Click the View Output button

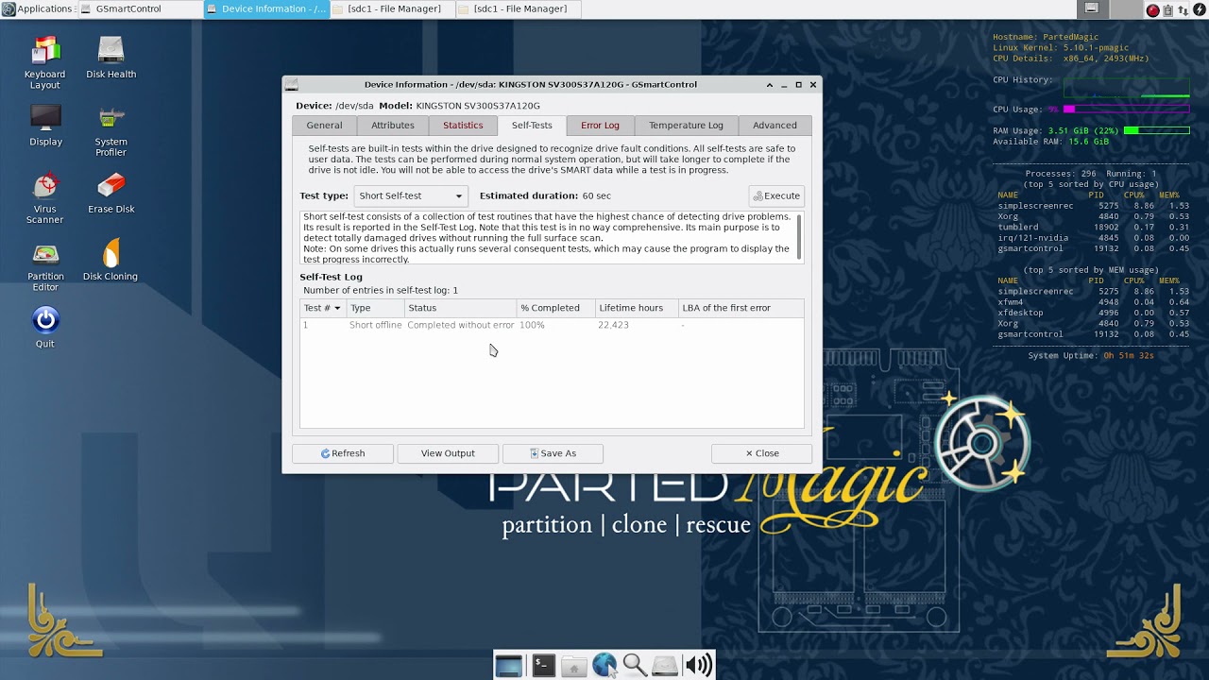(x=448, y=453)
